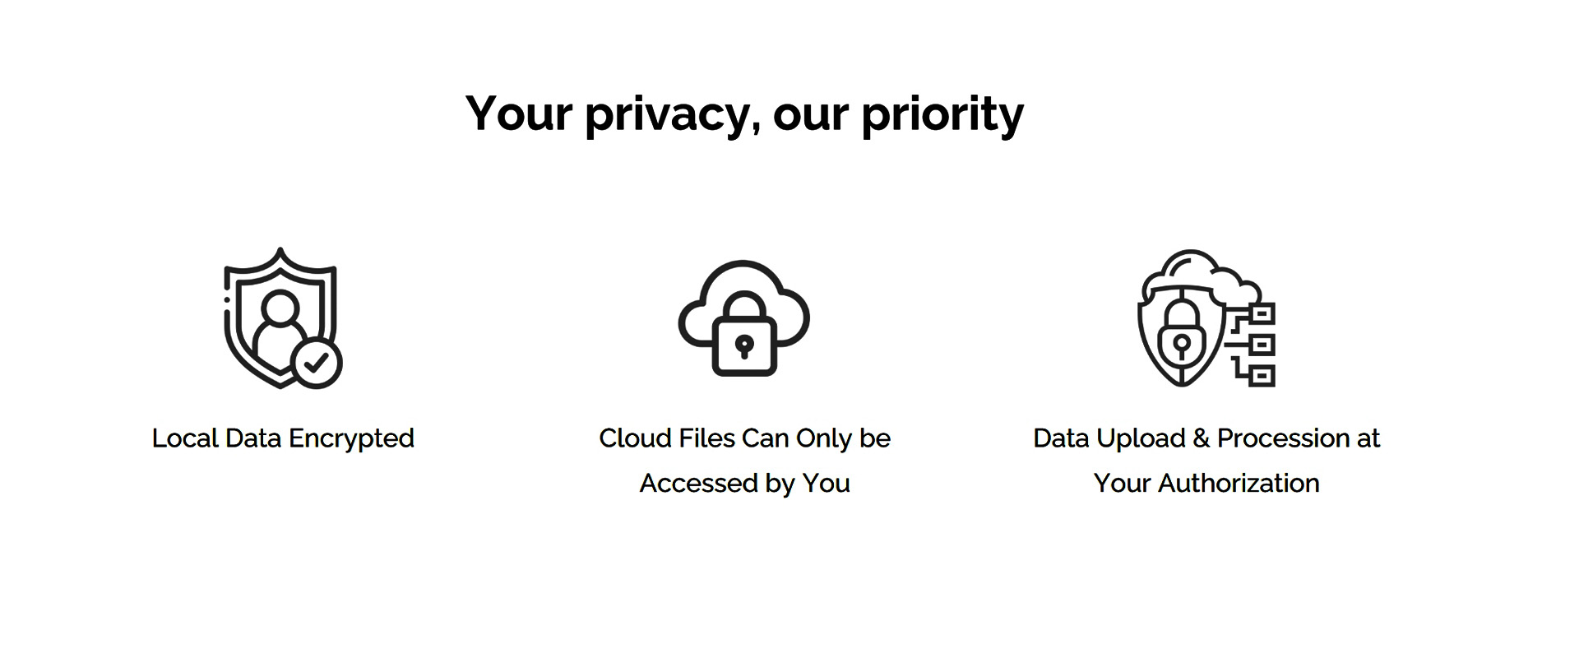Click the "Your Authorization" text line

(1206, 483)
